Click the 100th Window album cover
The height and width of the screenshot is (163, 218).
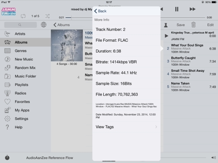[x=67, y=45]
